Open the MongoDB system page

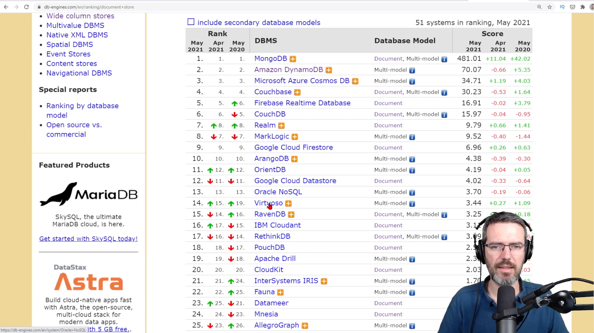(x=271, y=58)
